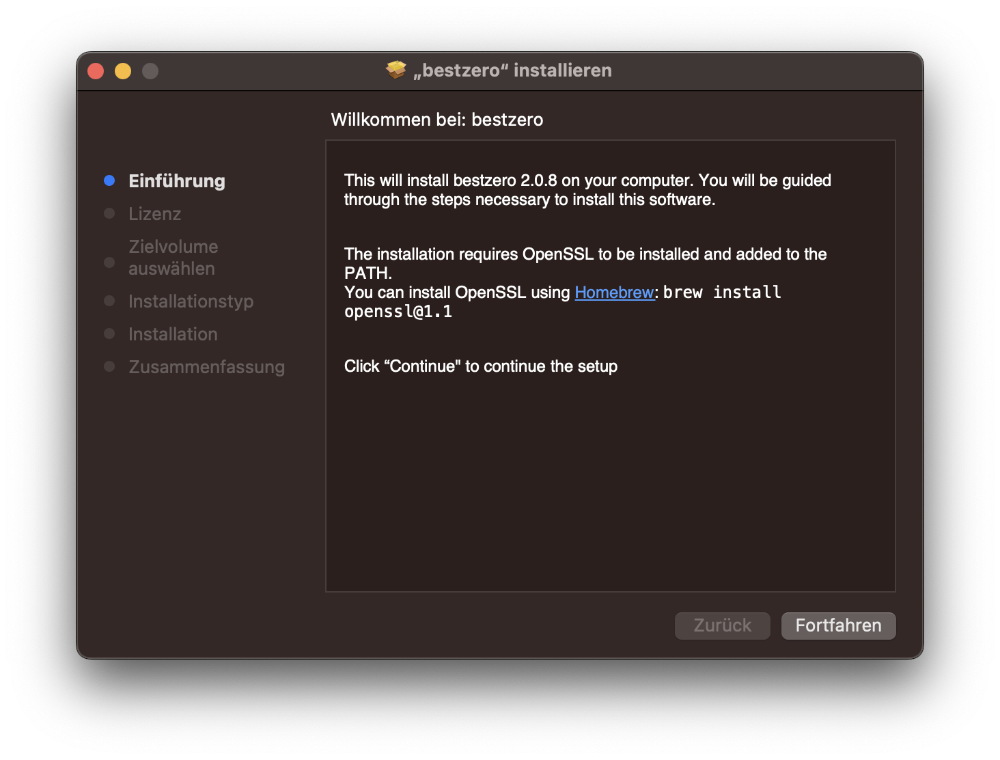
Task: Close the installer with the red button
Action: pos(96,71)
